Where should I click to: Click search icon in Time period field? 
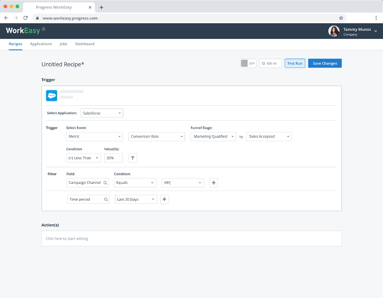(x=105, y=199)
